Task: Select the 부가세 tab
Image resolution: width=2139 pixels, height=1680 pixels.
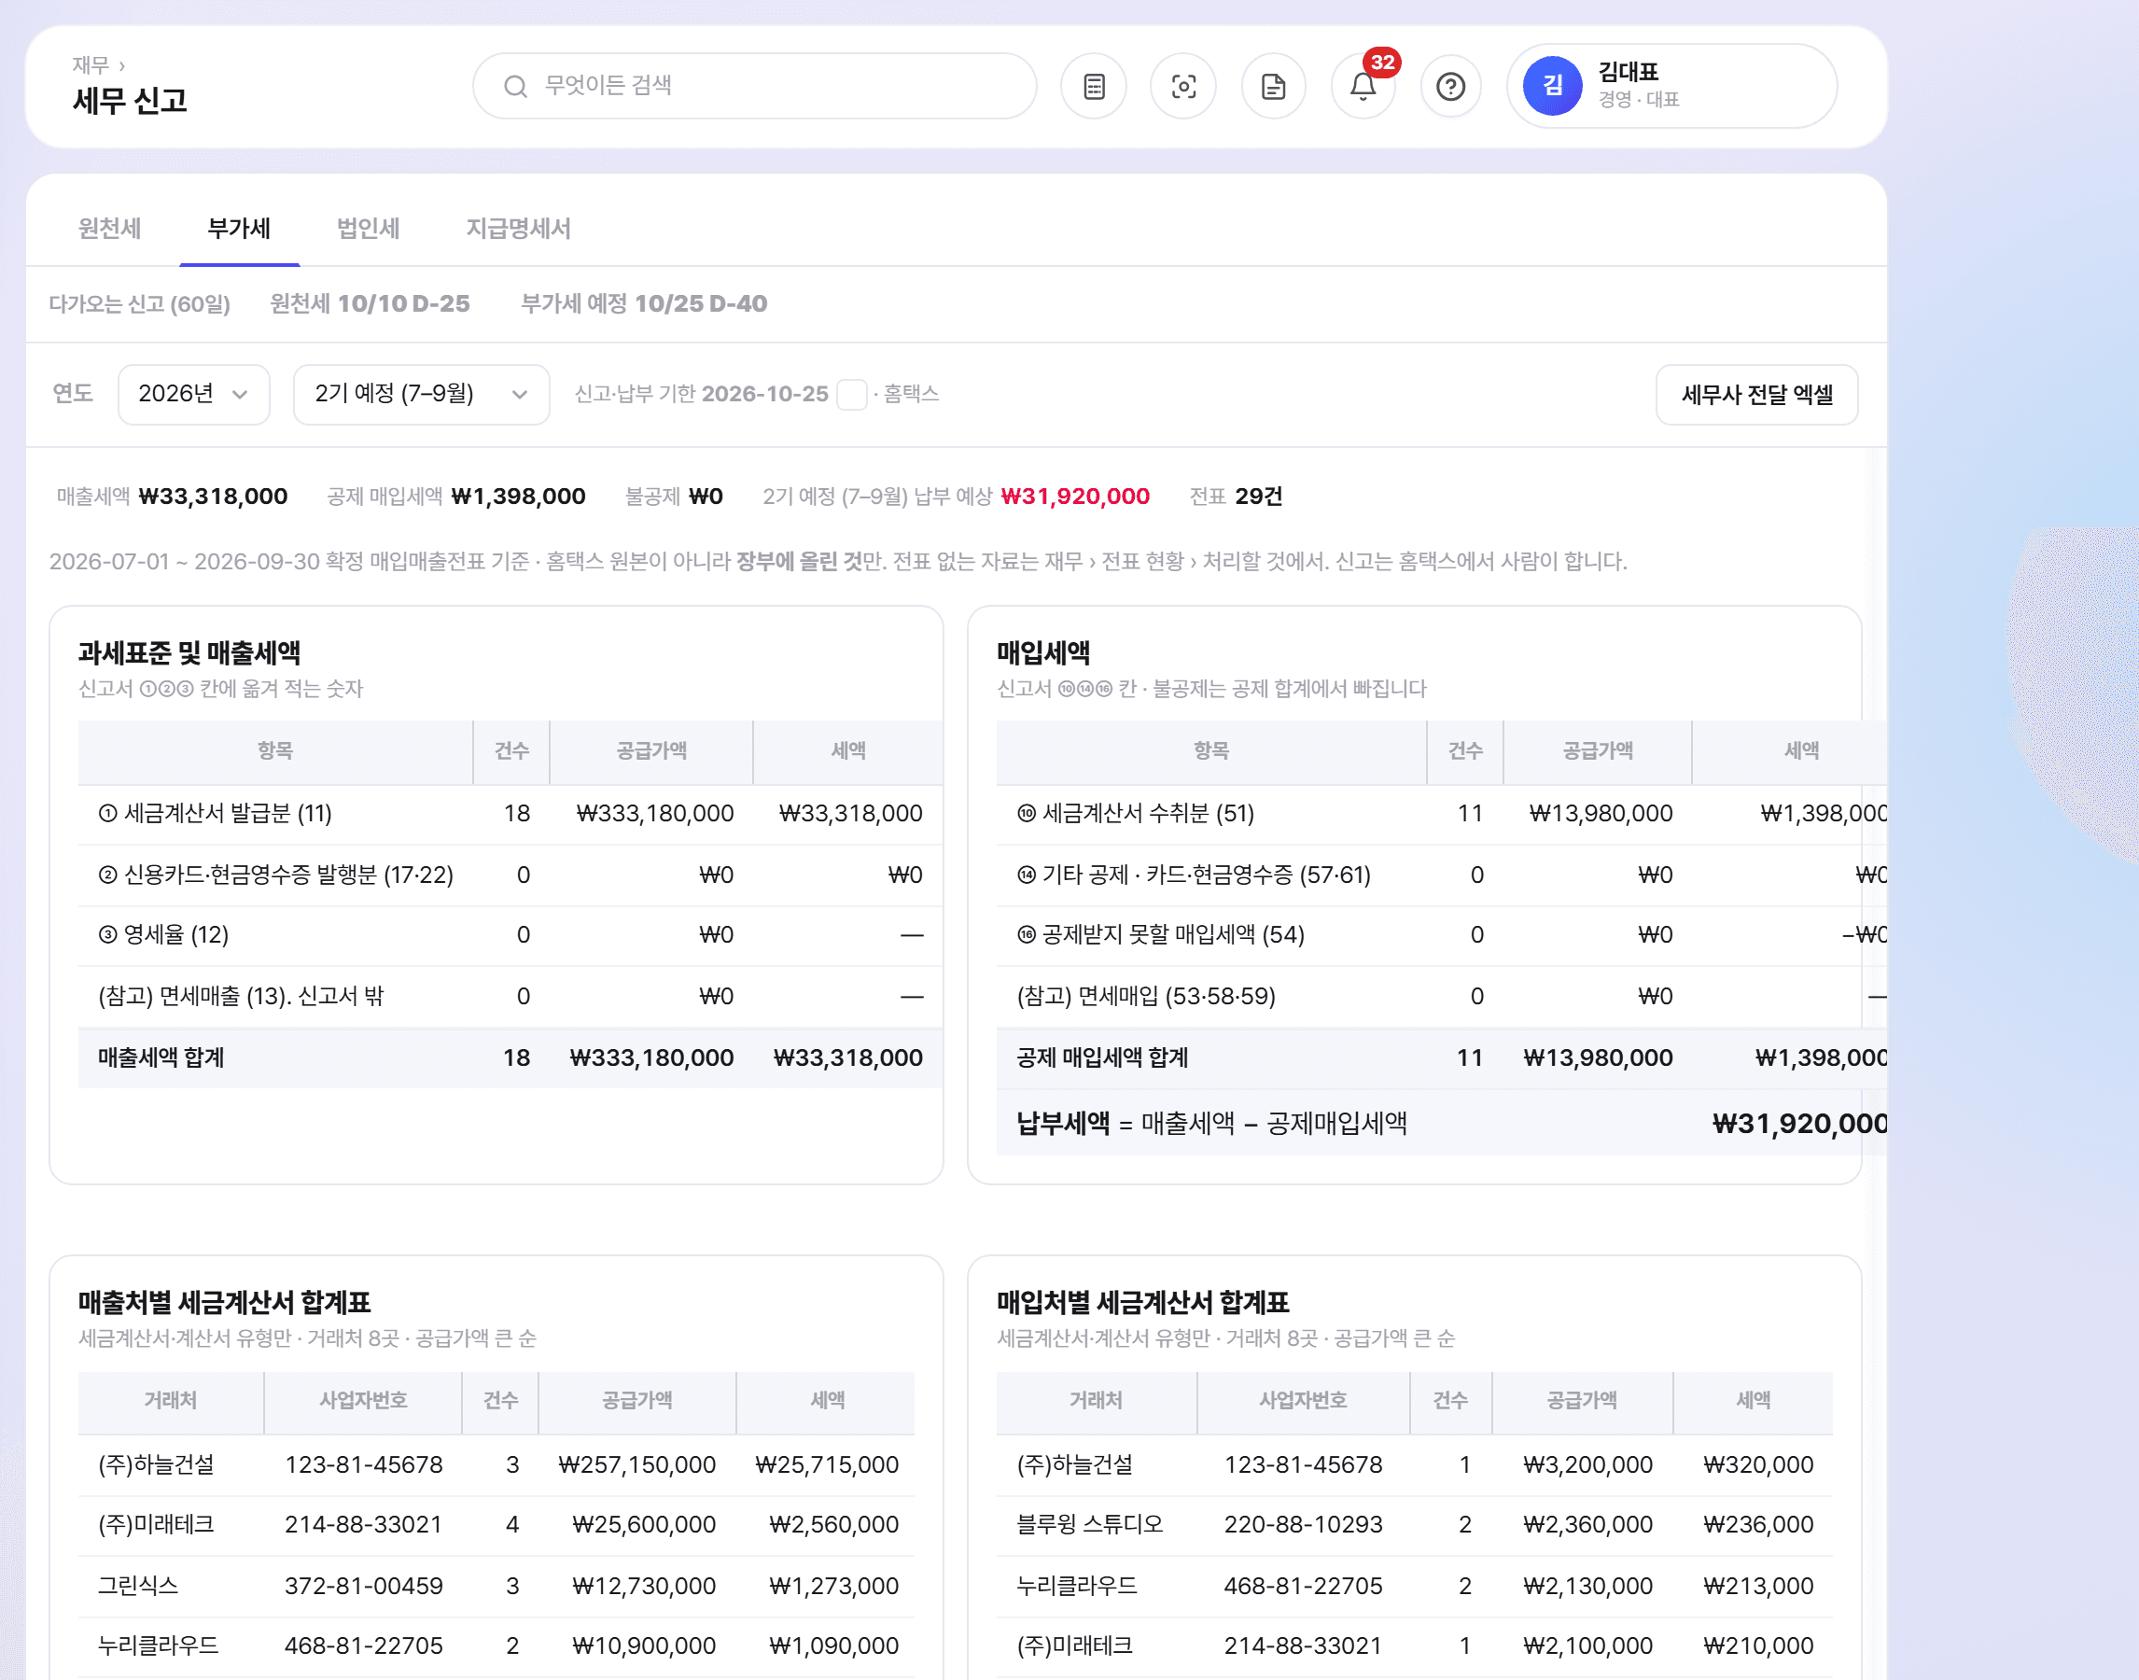Action: [239, 228]
